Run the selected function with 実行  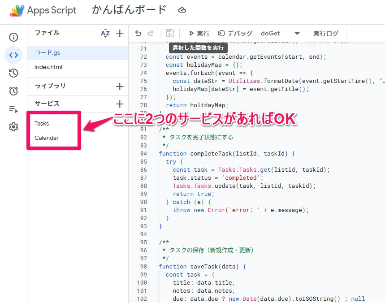pyautogui.click(x=199, y=33)
